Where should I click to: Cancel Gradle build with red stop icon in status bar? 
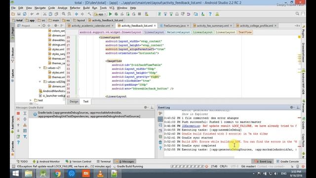coord(206,167)
